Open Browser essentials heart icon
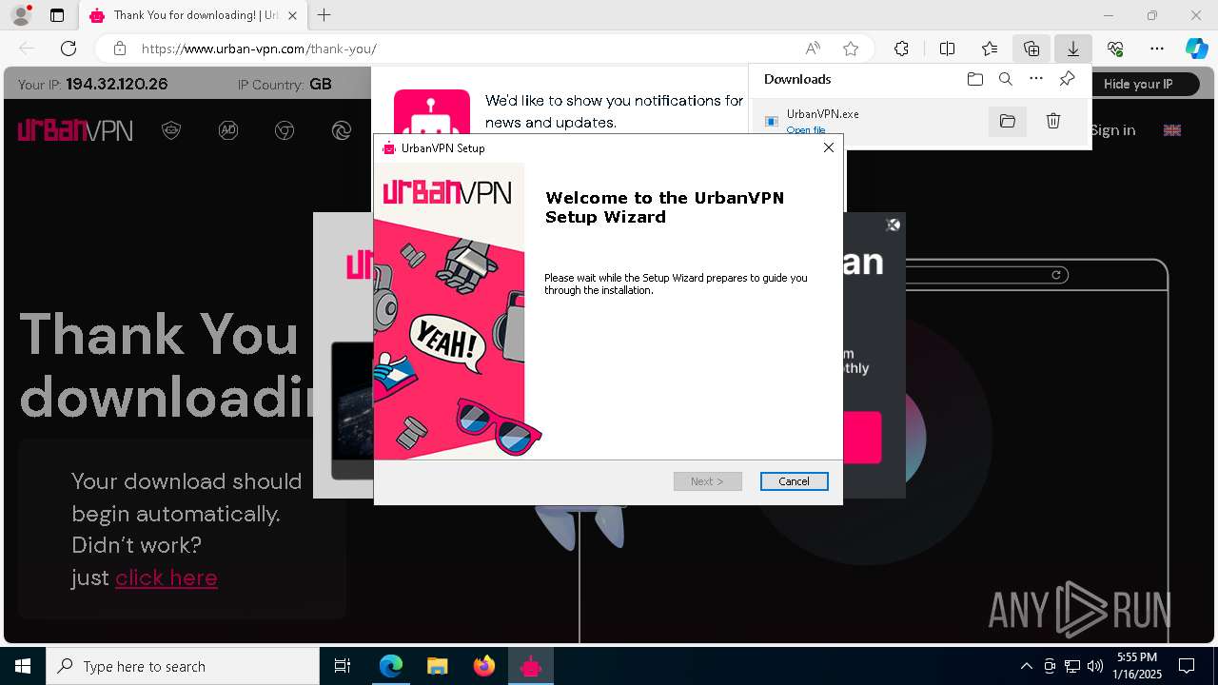The width and height of the screenshot is (1218, 685). pyautogui.click(x=1115, y=49)
